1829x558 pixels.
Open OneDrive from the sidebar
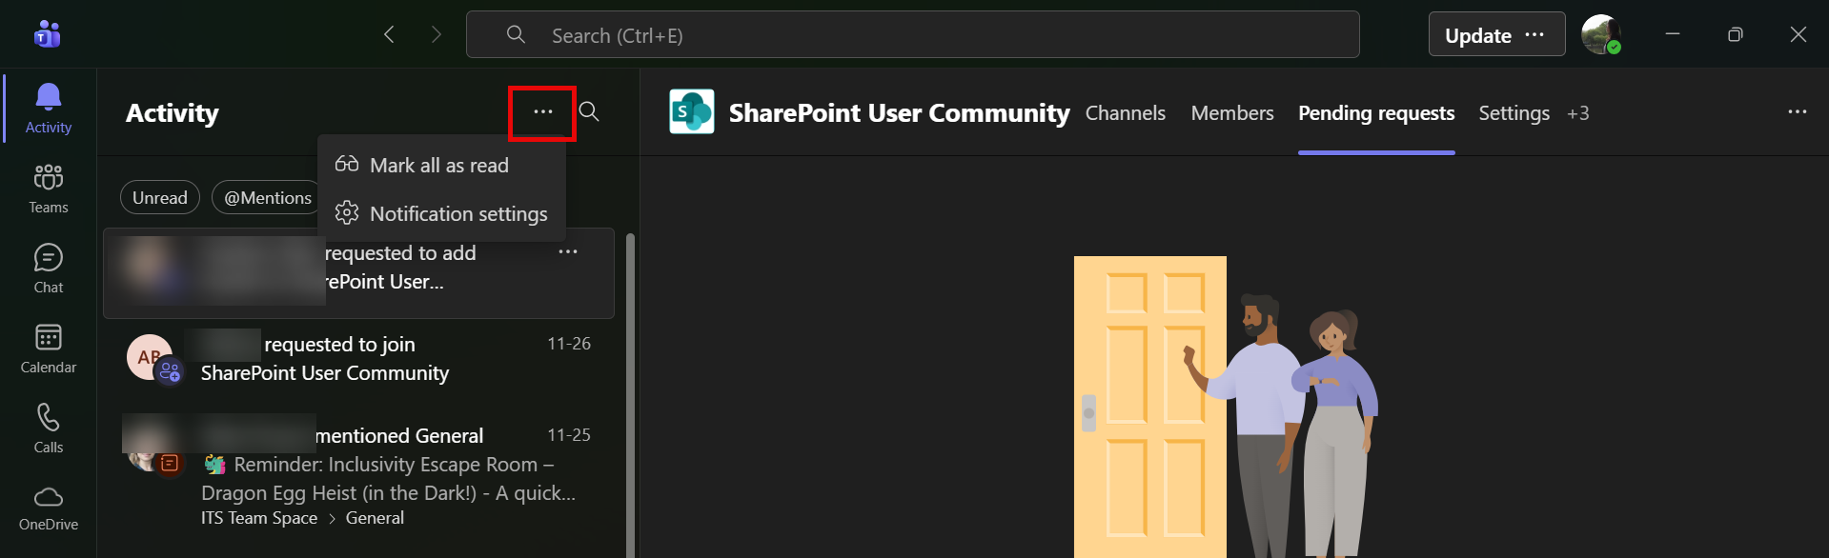(48, 508)
